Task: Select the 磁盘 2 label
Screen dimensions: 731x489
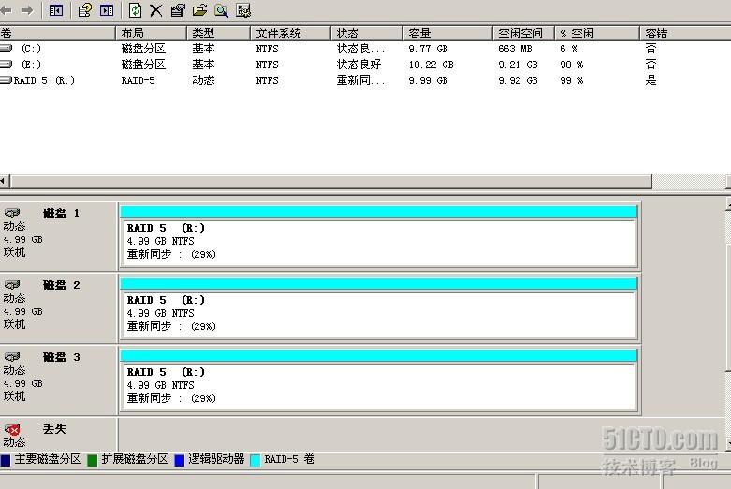Action: pyautogui.click(x=61, y=285)
